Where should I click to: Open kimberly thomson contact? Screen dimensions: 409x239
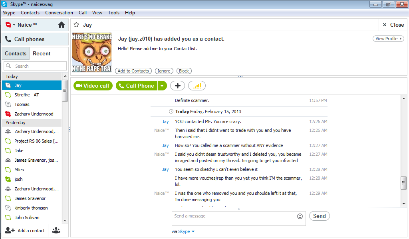pos(32,208)
